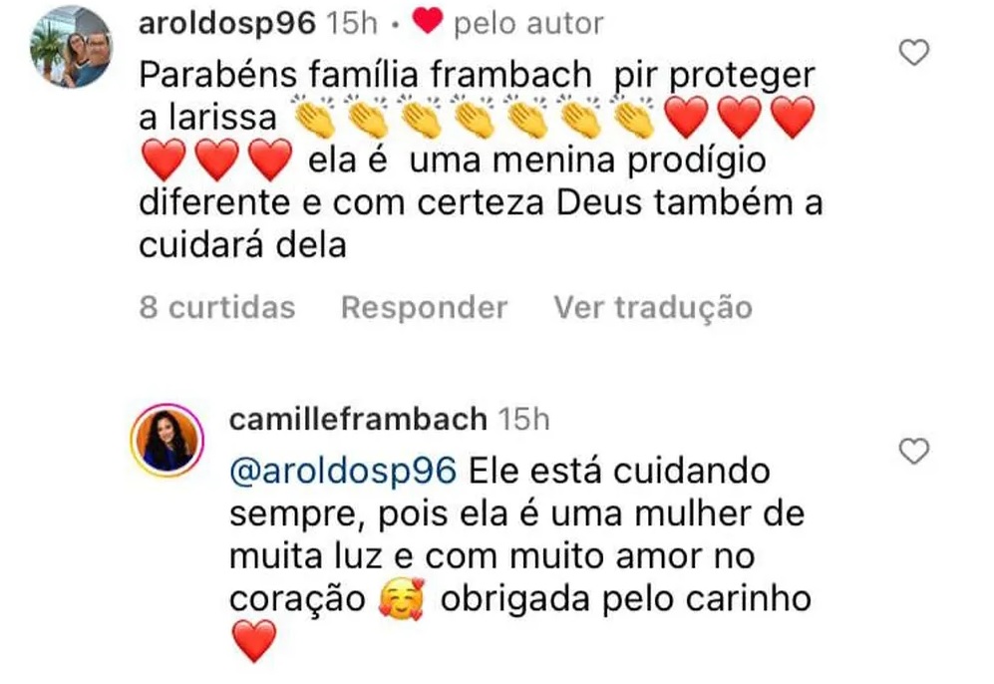Open the aroldosp96 username link
This screenshot has width=994, height=684.
(x=227, y=24)
